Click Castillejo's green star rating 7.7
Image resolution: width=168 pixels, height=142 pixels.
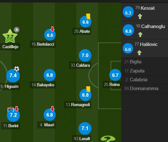(10, 36)
